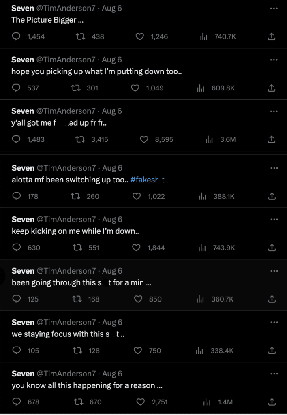Open the #fakesh*t hashtag link
287x415 pixels.
pos(148,180)
